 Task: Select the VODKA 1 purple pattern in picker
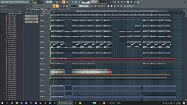tap(31, 19)
